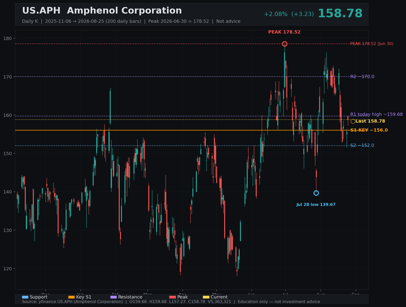Click the Jul 28 low 139.67 annotation
Viewport: 406px width, 307px height.
pyautogui.click(x=316, y=205)
